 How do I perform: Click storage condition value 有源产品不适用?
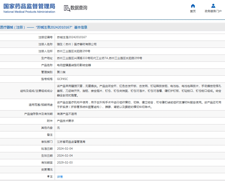[67, 114]
